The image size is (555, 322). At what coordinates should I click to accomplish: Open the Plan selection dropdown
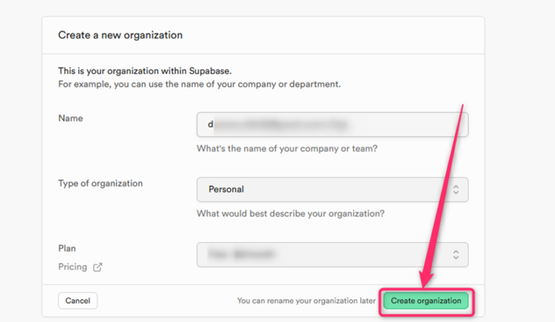click(x=332, y=255)
